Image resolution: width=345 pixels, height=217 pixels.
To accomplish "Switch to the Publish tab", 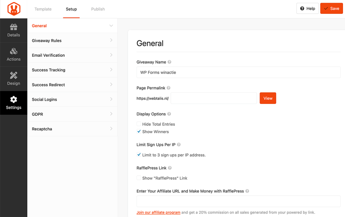I will 98,9.
